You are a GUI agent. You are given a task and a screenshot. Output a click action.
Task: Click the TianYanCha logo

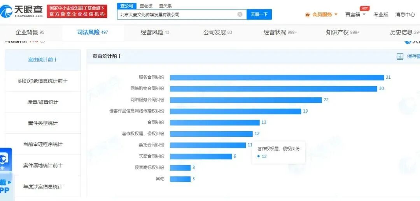22,11
